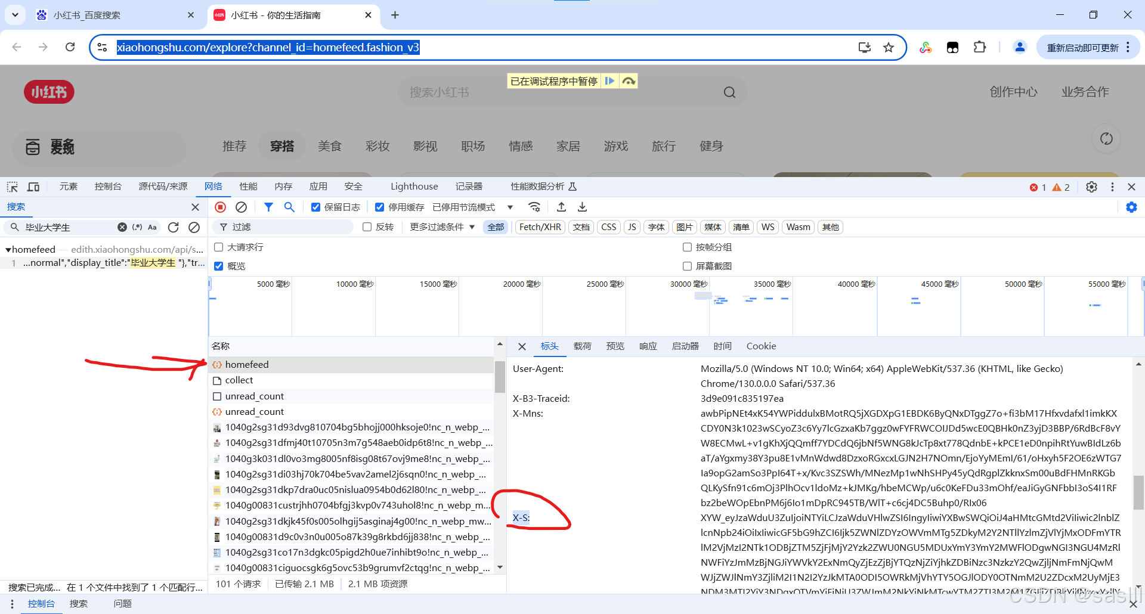Activate the inspect element picker
Viewport: 1145px width, 614px height.
pos(13,187)
